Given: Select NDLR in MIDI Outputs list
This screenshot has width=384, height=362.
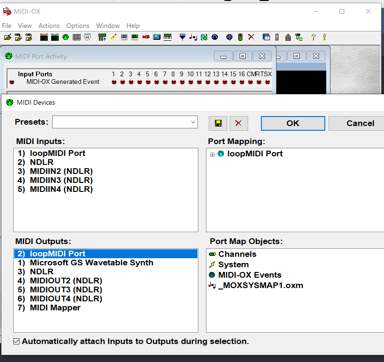Looking at the screenshot, I should coord(106,272).
